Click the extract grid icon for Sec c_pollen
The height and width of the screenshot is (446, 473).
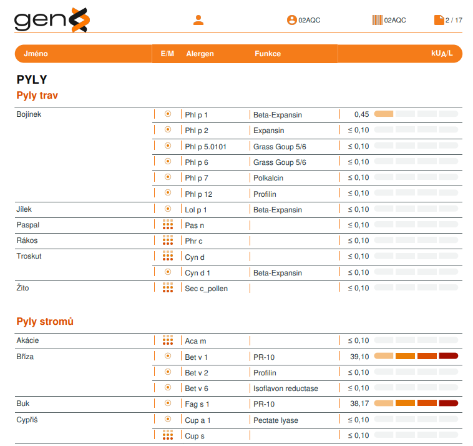coord(167,288)
